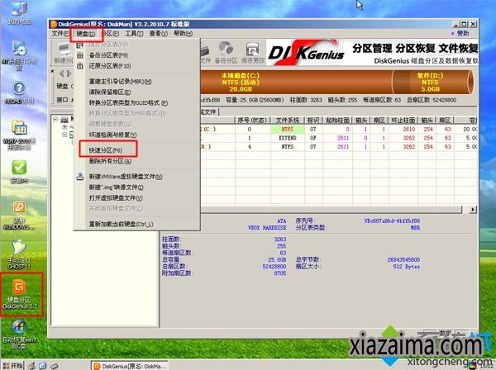
Task: Click the 序号(状态) column header
Action: (x=252, y=121)
